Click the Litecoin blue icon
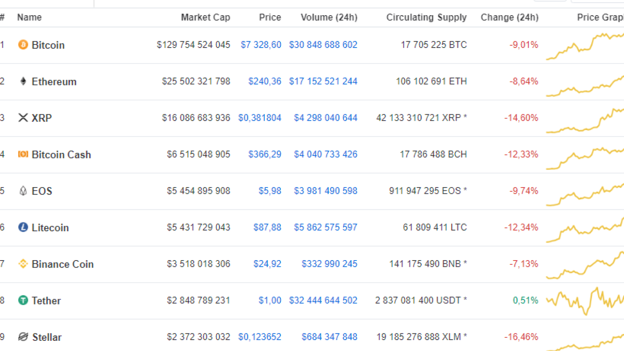Screen dimensions: 624x351 coord(23,227)
